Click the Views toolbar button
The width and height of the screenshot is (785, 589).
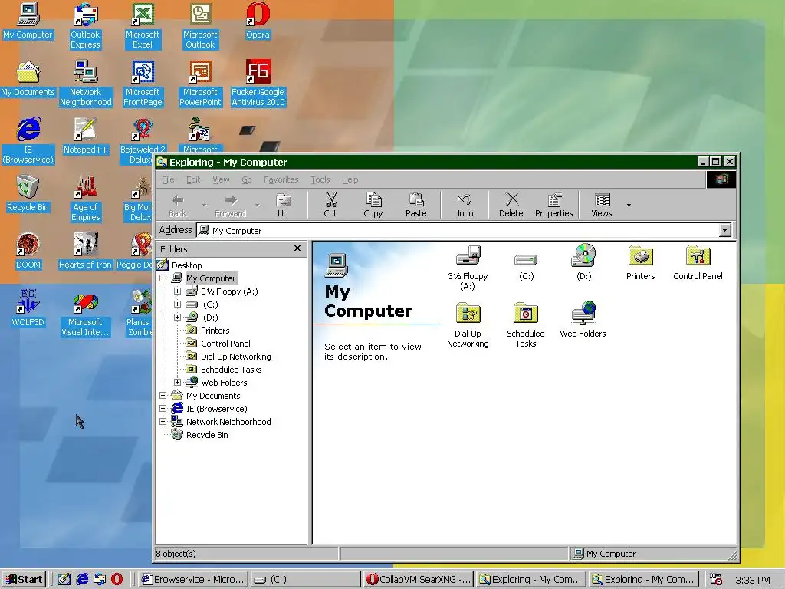[602, 205]
